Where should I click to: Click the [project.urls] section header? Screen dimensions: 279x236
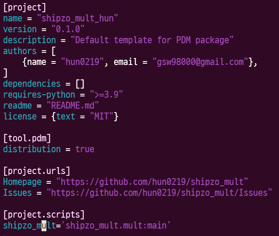(x=37, y=171)
